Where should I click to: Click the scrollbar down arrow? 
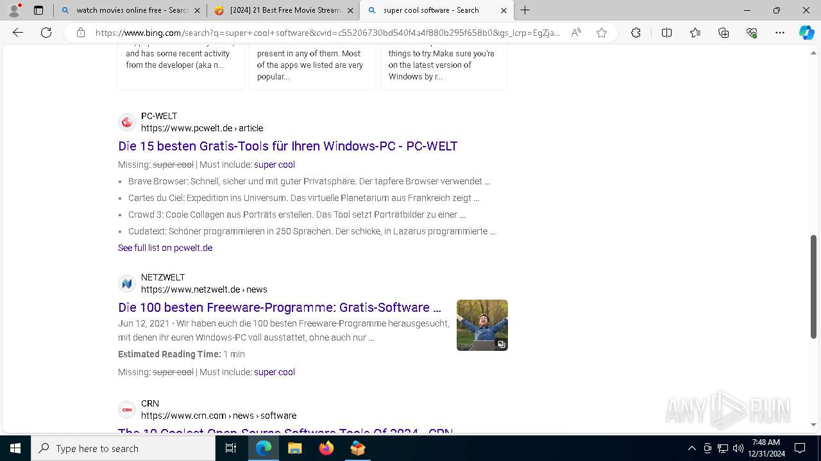pos(813,424)
